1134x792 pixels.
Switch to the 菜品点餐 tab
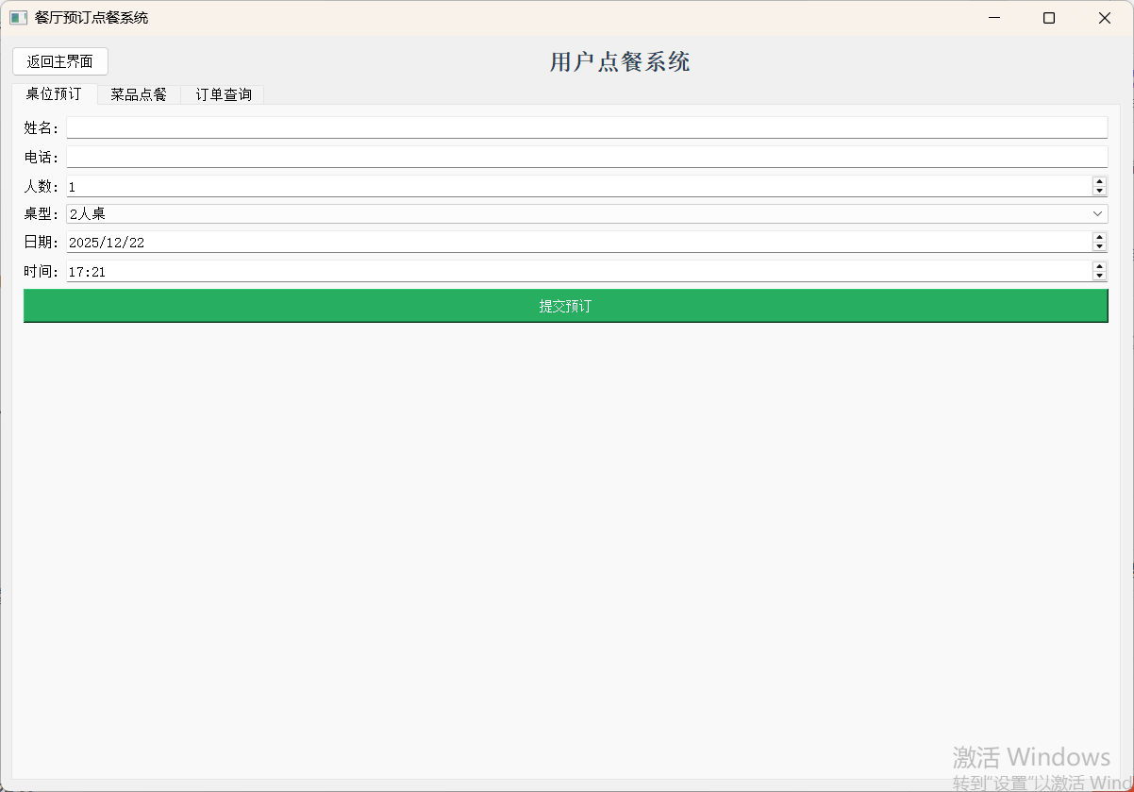coord(138,94)
